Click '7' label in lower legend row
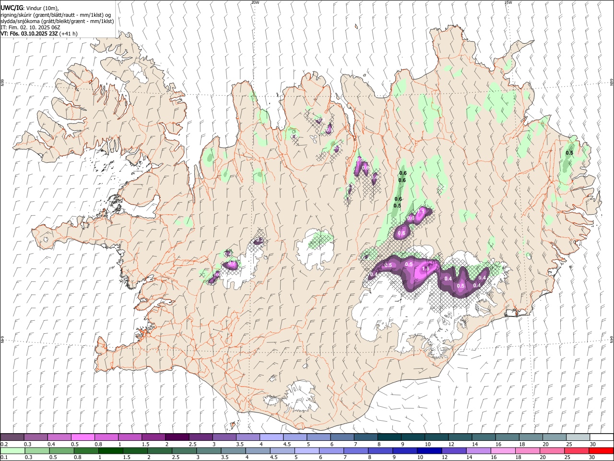Image resolution: width=614 pixels, height=461 pixels. coord(346,457)
